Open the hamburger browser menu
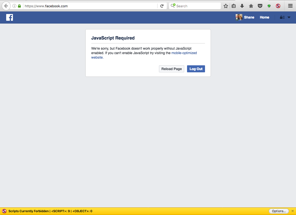This screenshot has height=215, width=296. click(290, 6)
